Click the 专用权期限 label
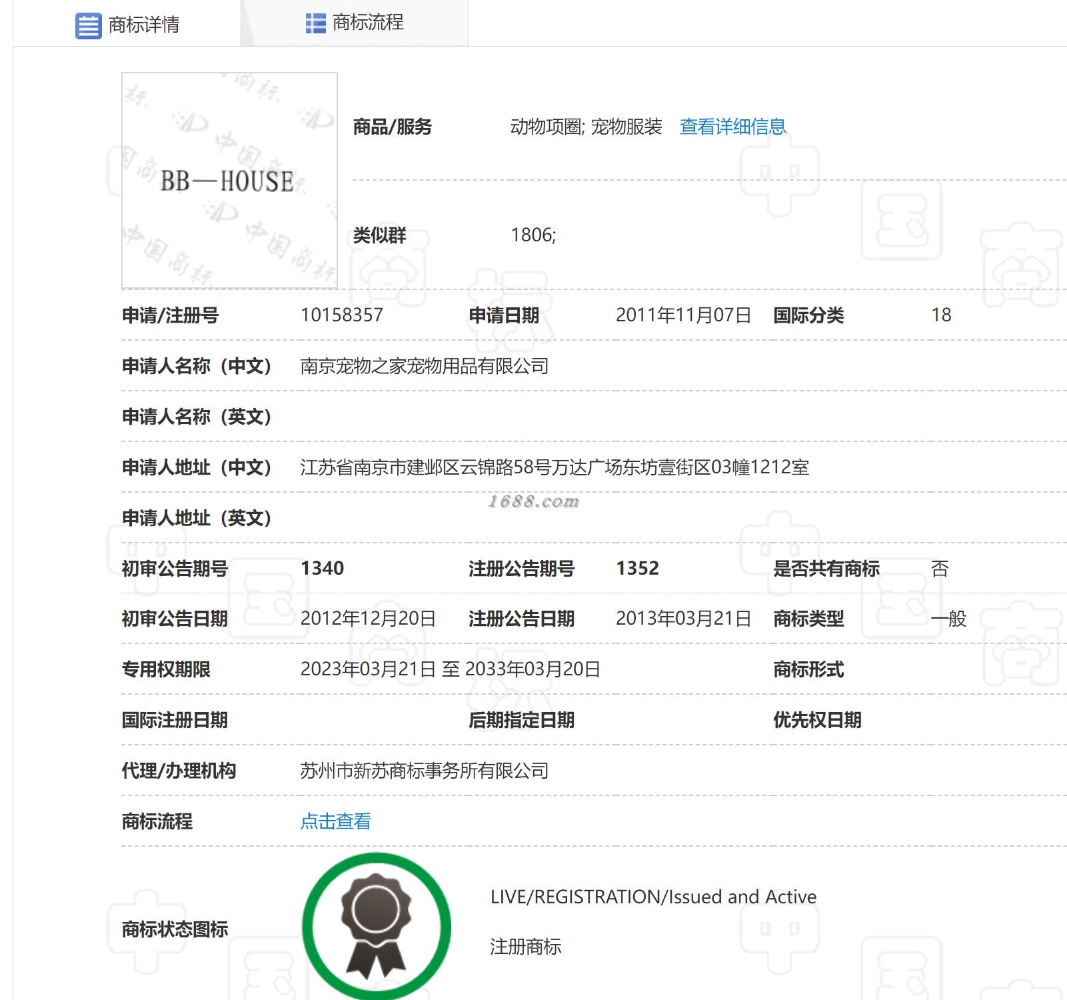Screen dimensions: 1067x1000 pyautogui.click(x=166, y=669)
